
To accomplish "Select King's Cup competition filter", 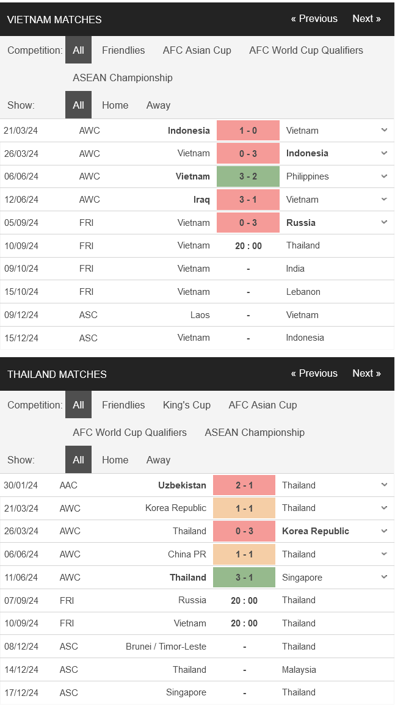I will pyautogui.click(x=187, y=405).
